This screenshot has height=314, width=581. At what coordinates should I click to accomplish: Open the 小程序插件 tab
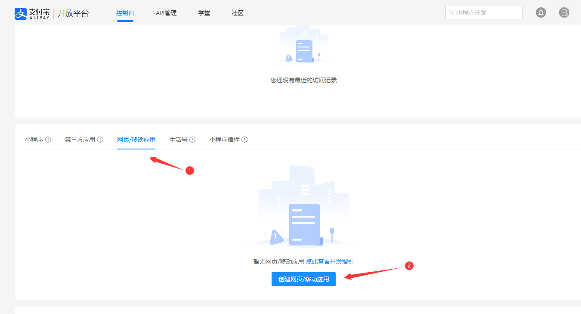coord(224,140)
